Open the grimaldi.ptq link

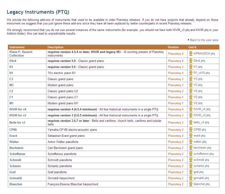tap(201, 178)
